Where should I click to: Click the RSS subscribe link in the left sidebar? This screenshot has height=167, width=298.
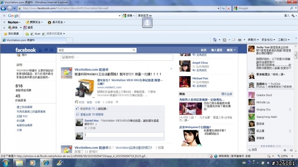22,116
